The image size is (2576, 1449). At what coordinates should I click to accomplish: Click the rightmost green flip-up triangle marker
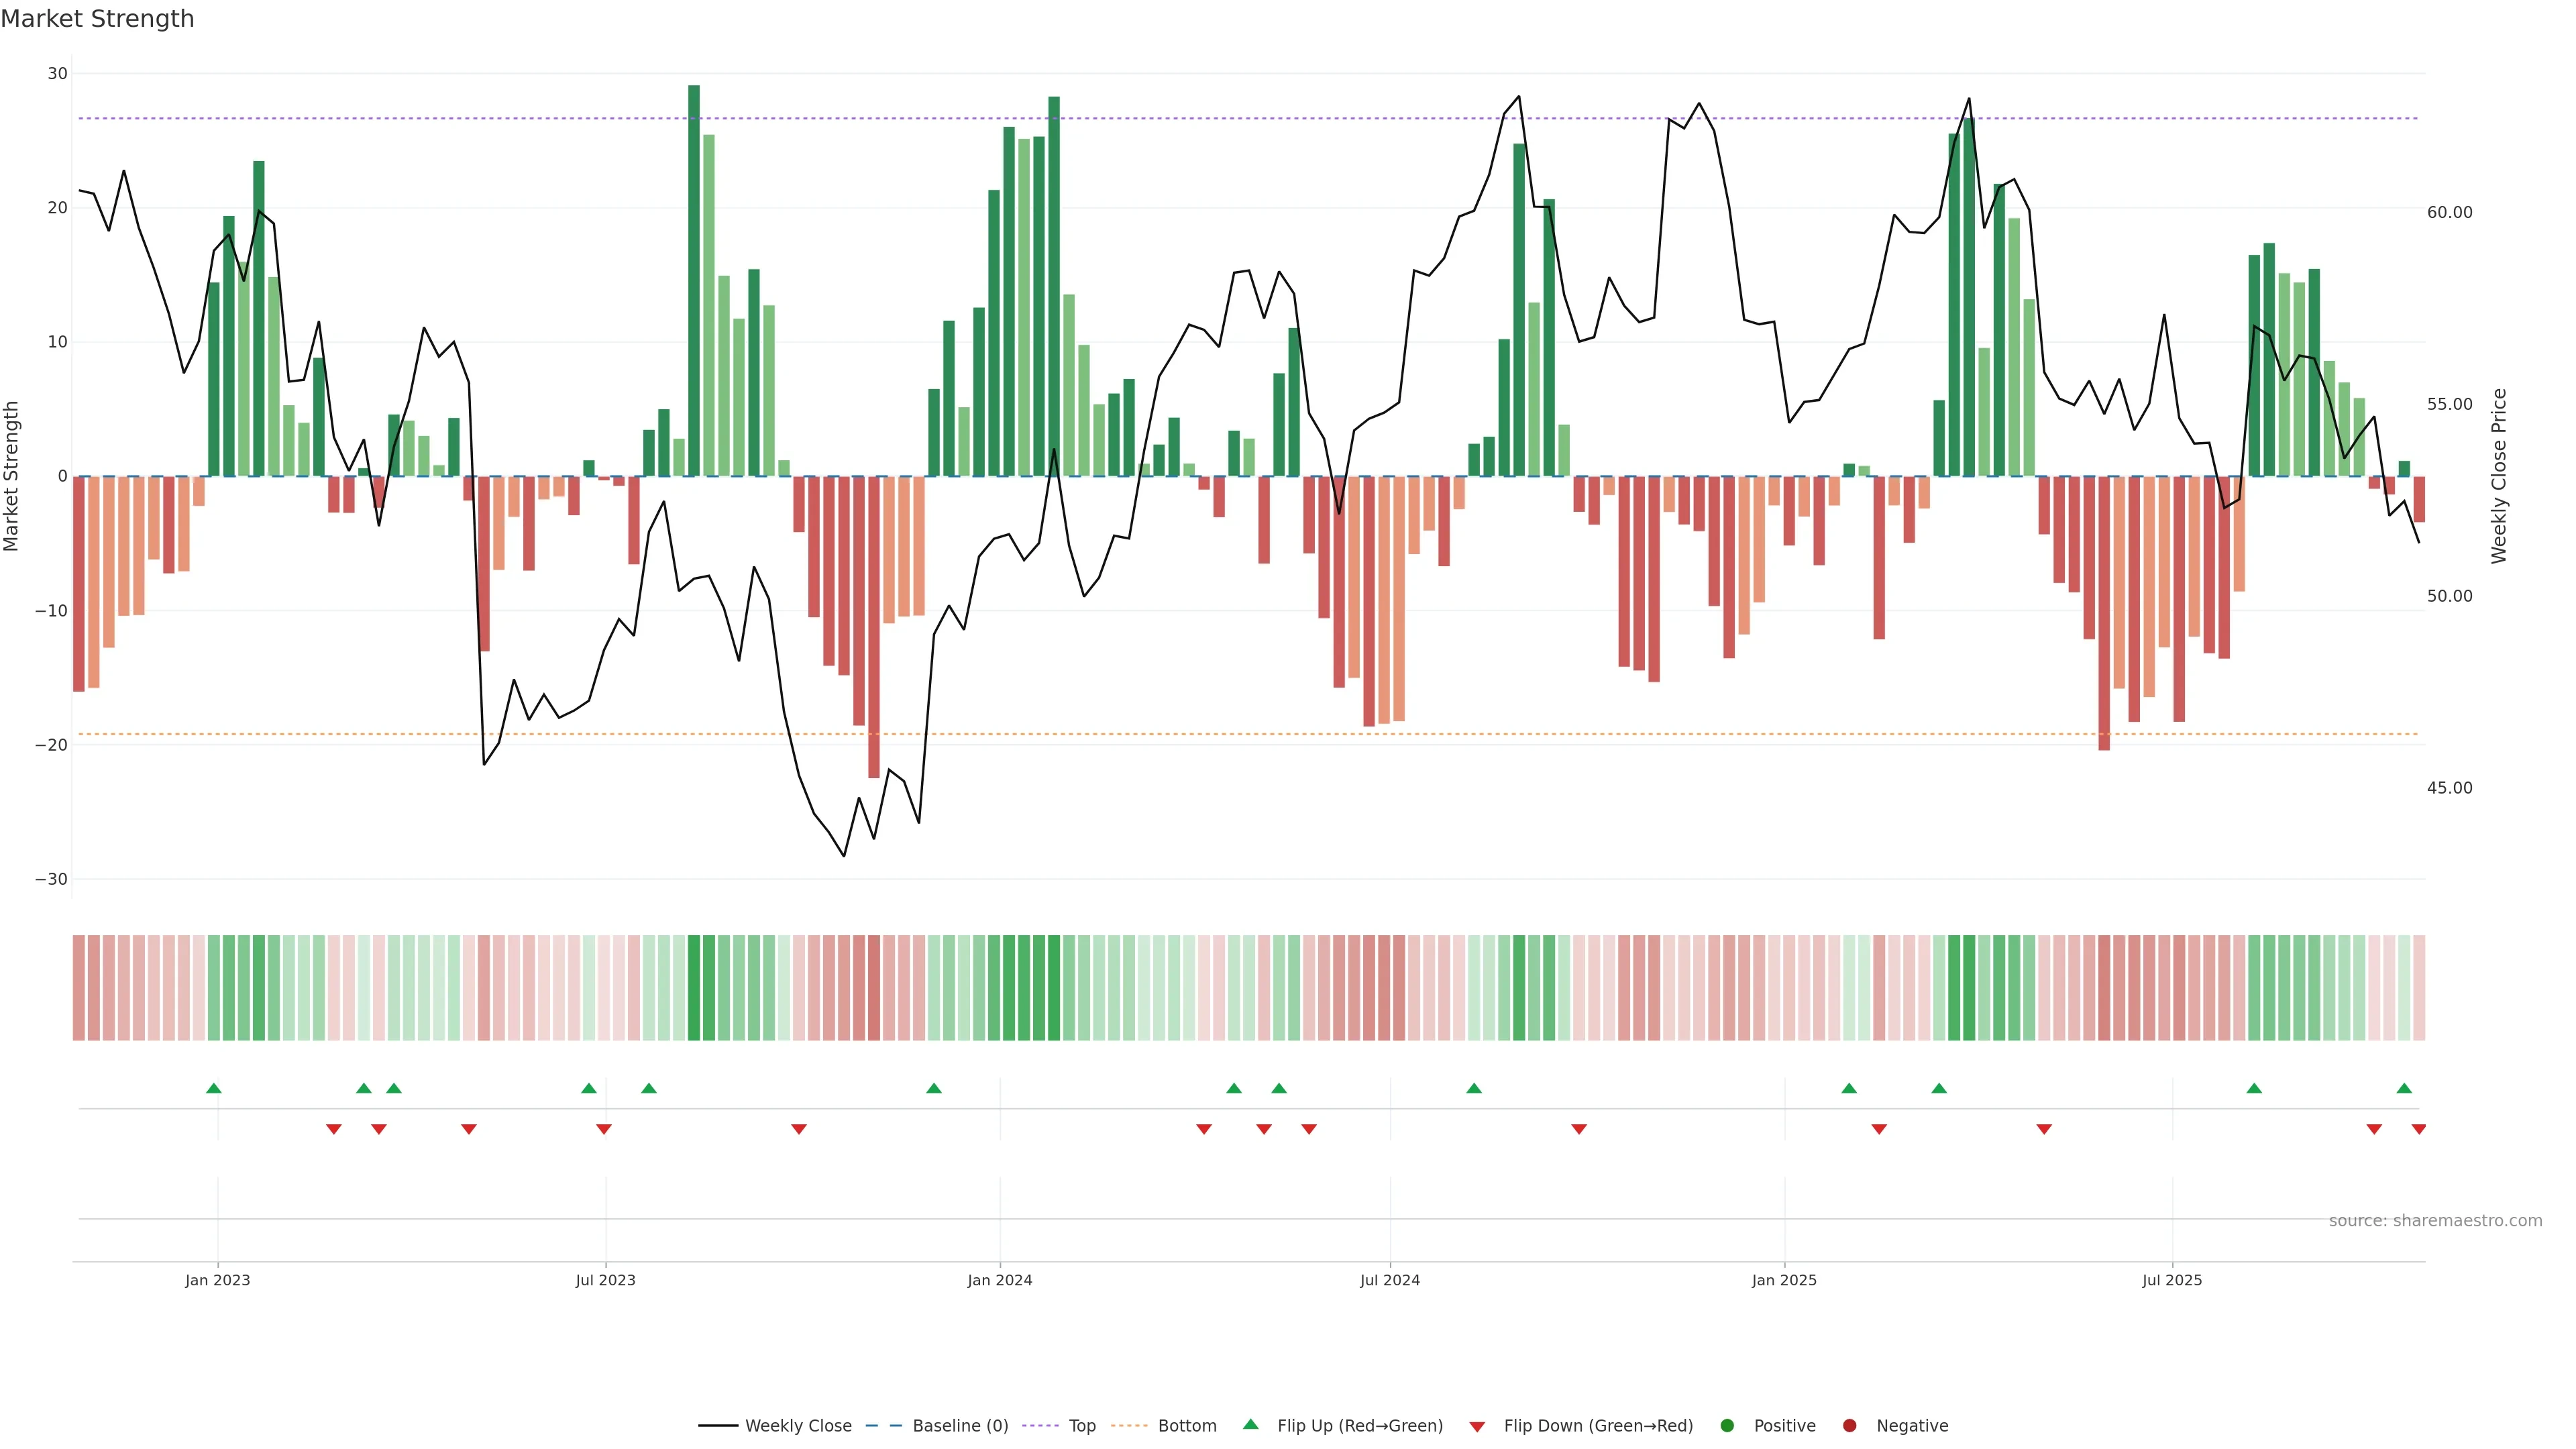2404,1088
